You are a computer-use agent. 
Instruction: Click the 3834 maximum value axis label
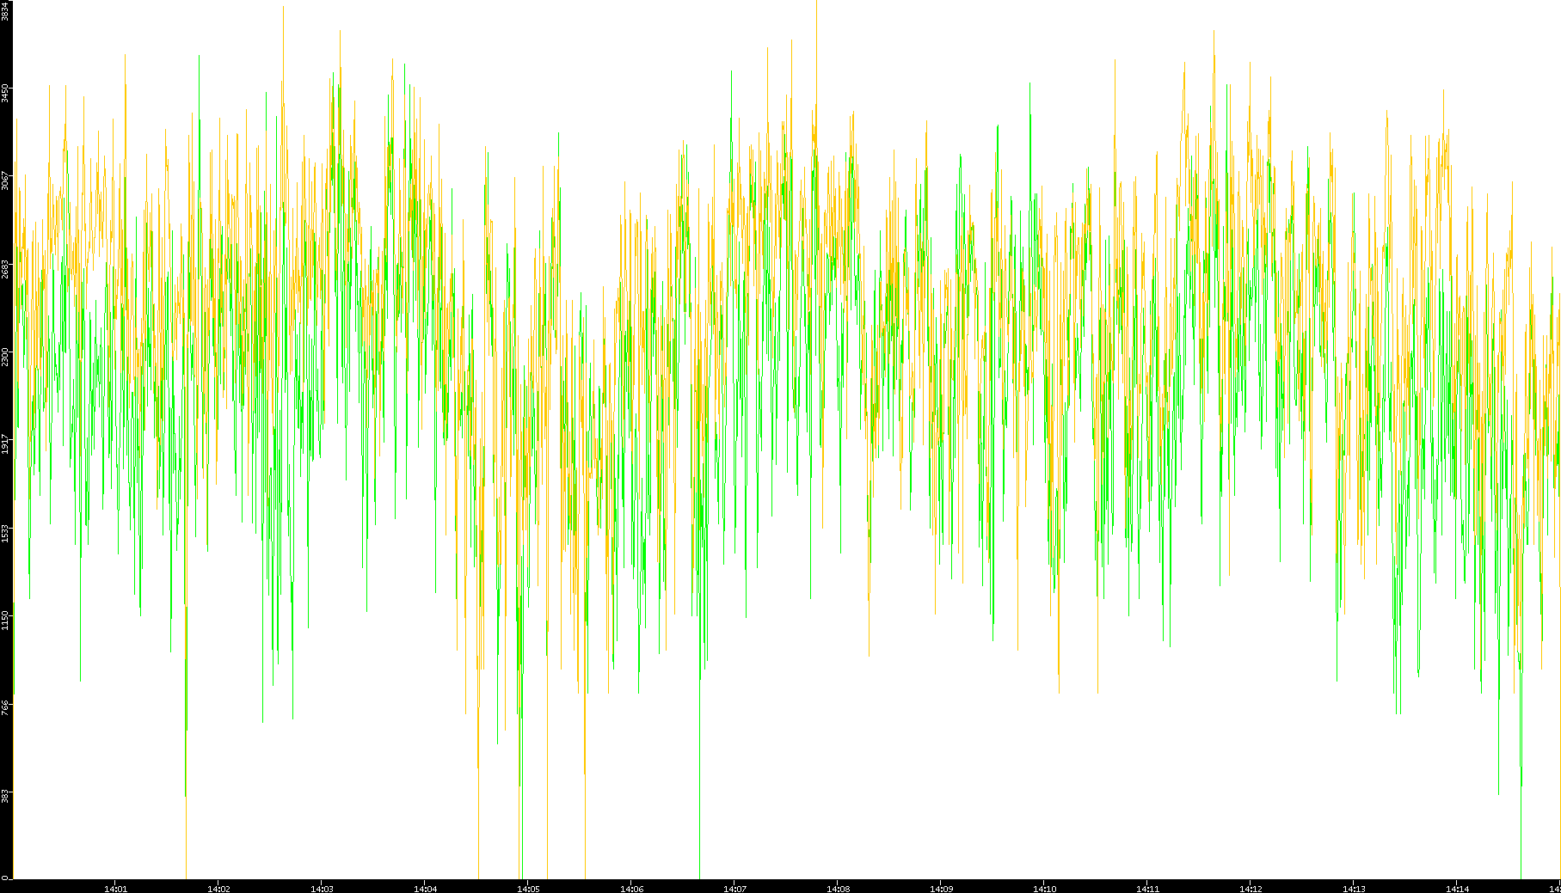click(5, 10)
